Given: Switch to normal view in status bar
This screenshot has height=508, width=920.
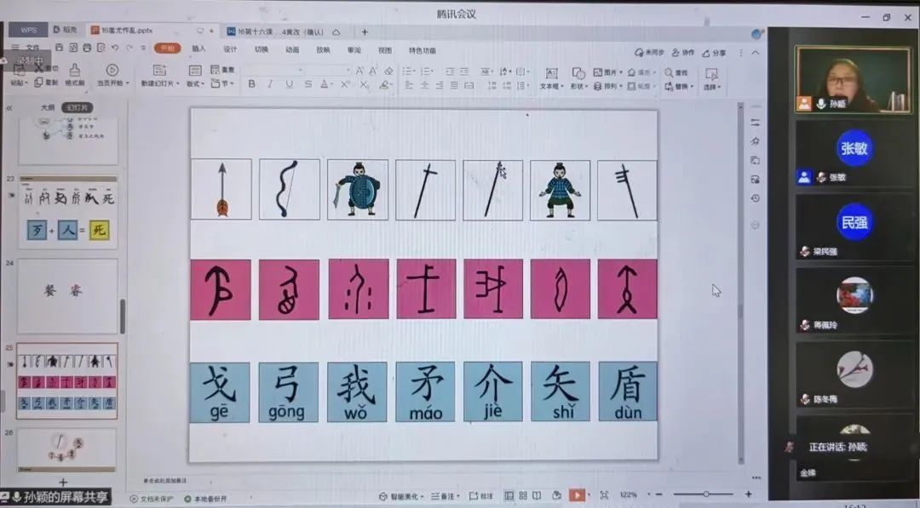Looking at the screenshot, I should click(509, 495).
